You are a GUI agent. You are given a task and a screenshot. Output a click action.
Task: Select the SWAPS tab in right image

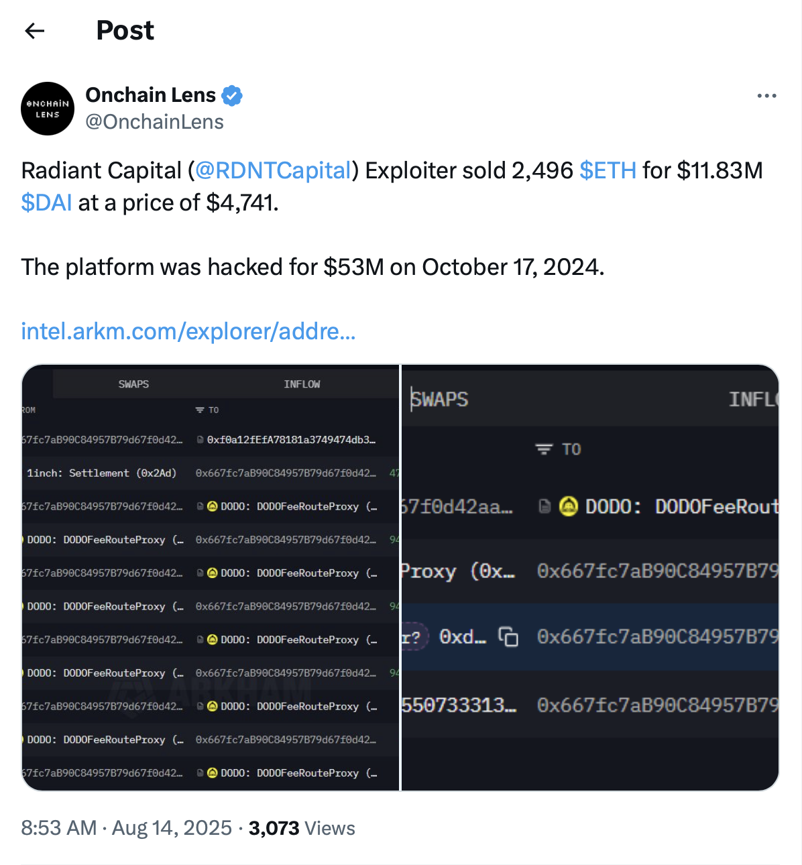[x=440, y=400]
